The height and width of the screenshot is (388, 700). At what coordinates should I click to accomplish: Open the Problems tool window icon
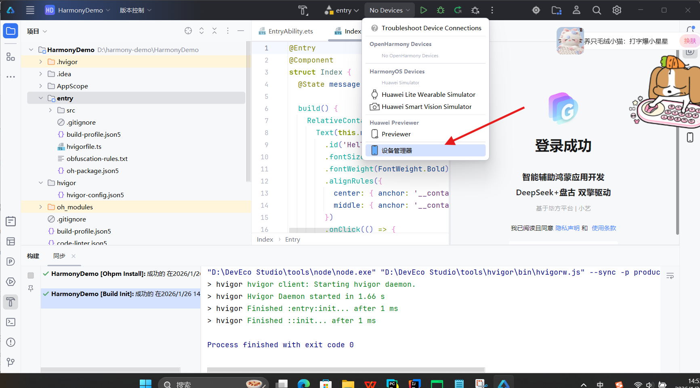[11, 342]
